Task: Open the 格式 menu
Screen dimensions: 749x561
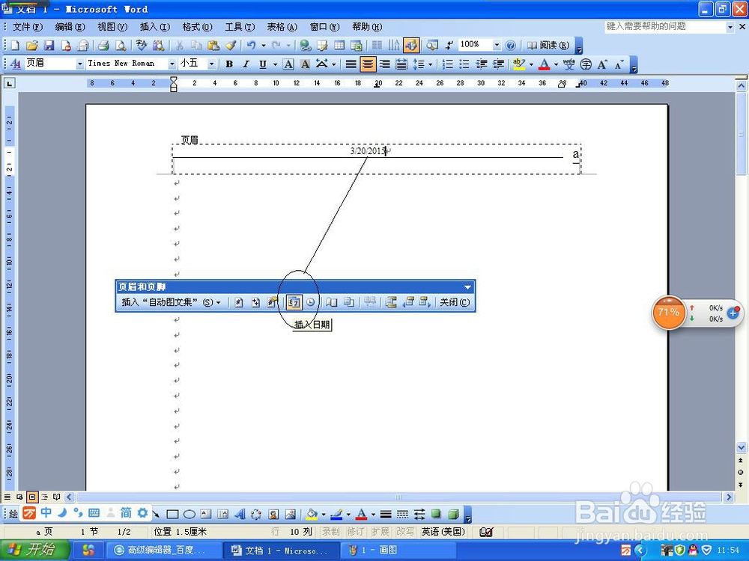Action: click(197, 27)
